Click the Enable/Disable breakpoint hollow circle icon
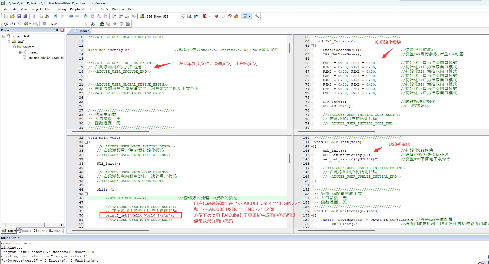Screen dimensions: 489x264 (223, 16)
